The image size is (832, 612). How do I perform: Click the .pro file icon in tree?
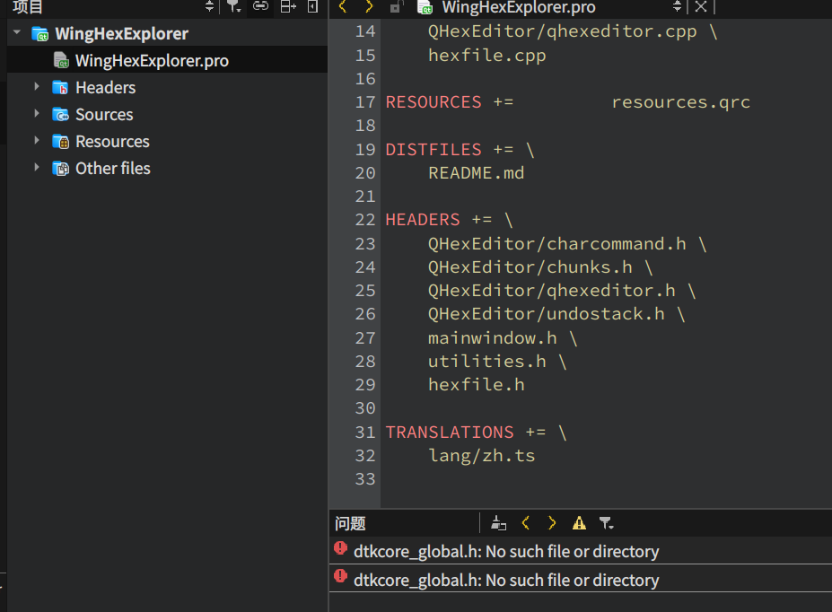(61, 60)
